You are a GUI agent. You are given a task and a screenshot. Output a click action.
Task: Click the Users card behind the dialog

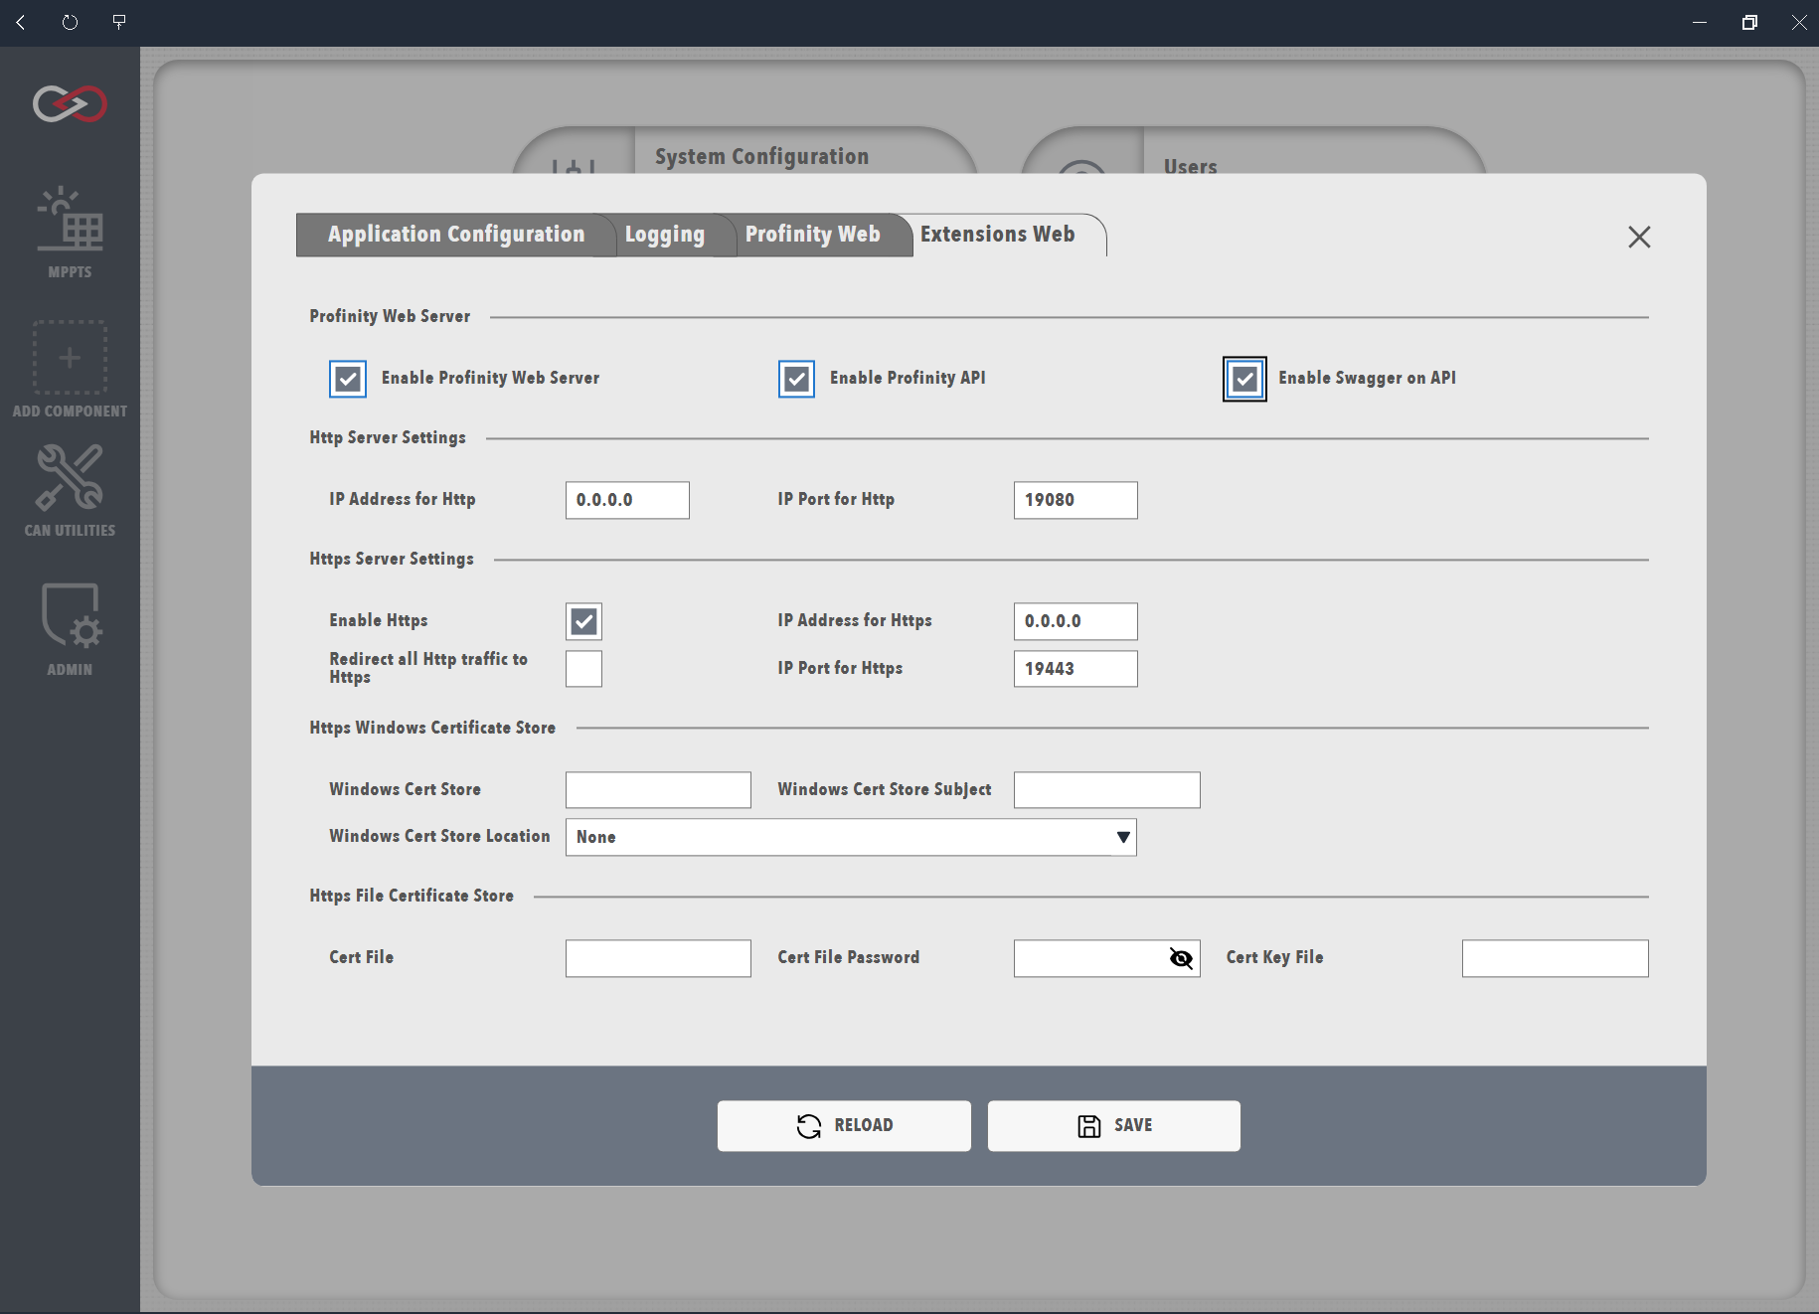[x=1253, y=151]
